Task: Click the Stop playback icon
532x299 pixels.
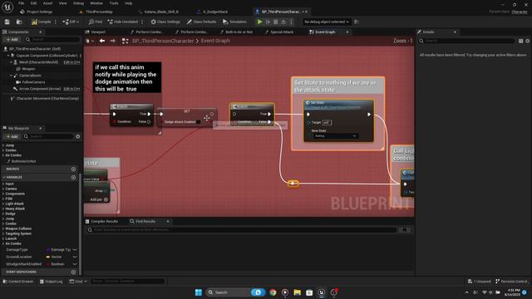Action: (x=275, y=22)
